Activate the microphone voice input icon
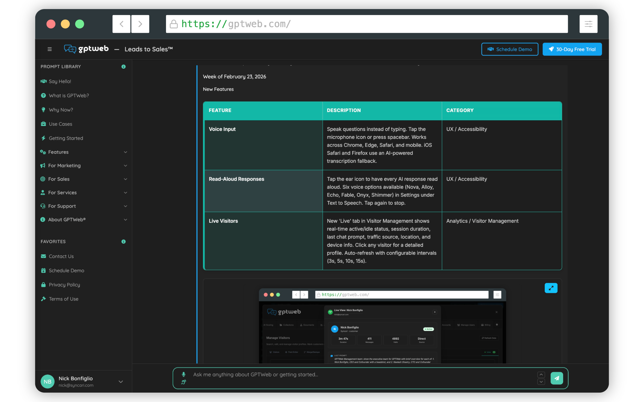This screenshot has height=402, width=644. coord(183,375)
